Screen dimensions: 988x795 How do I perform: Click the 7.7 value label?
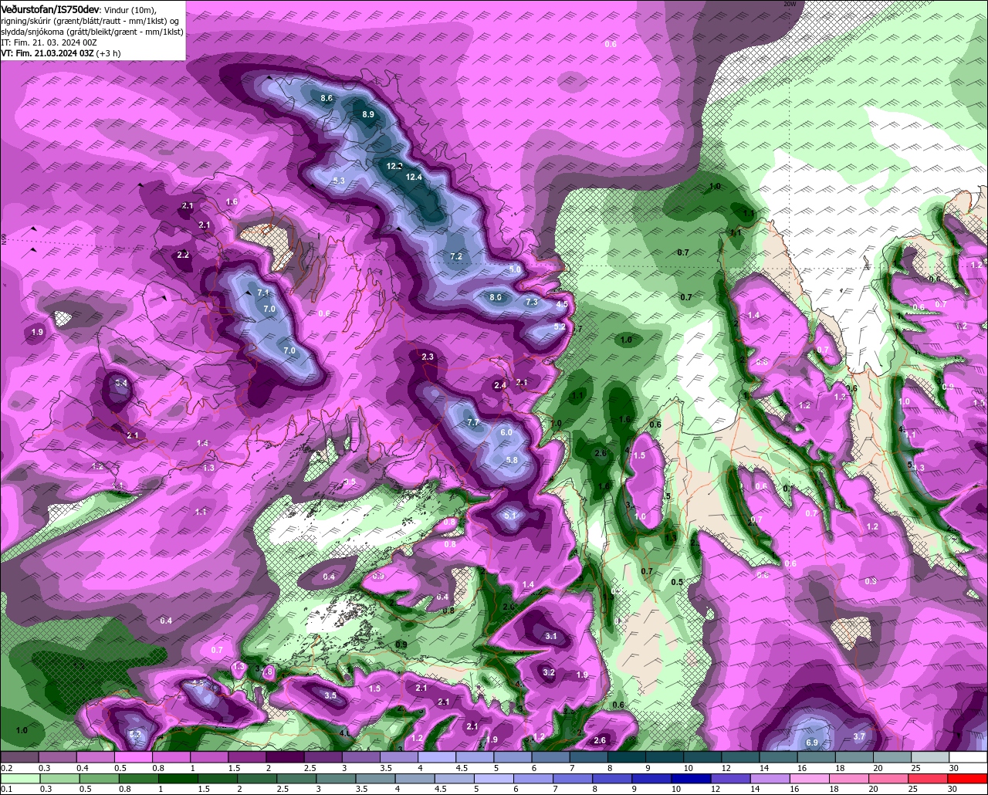pyautogui.click(x=473, y=422)
